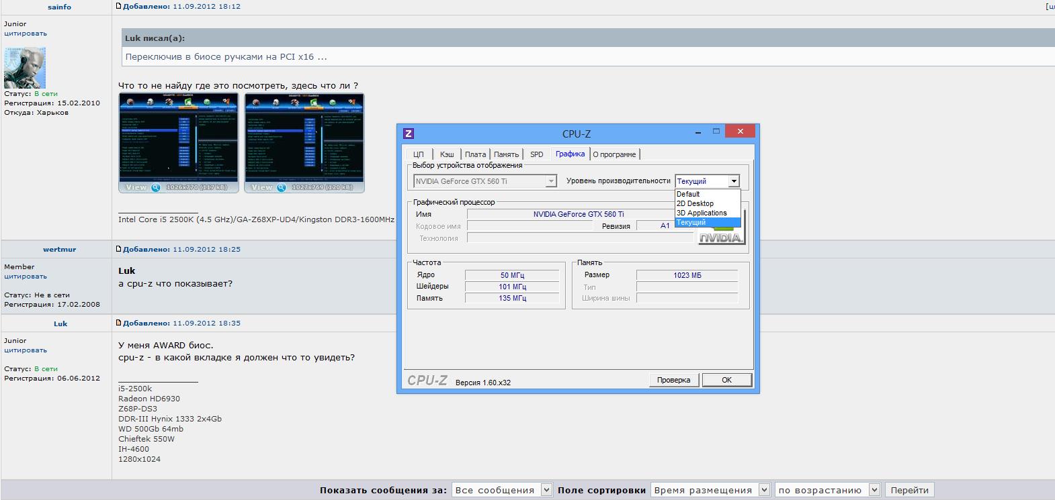Click sainfo's avatar image

pos(25,68)
